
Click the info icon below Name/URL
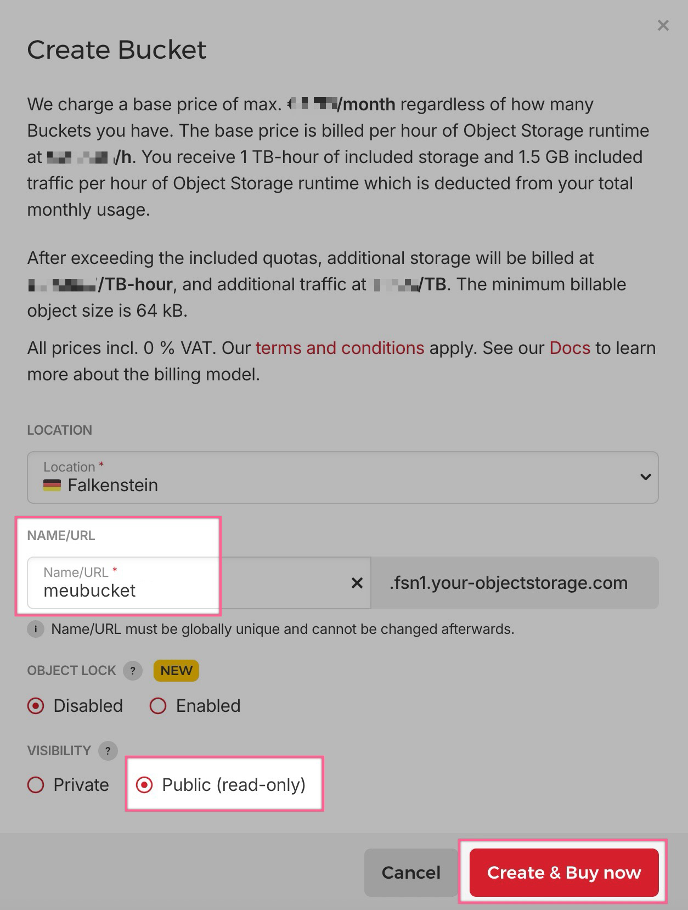coord(36,629)
